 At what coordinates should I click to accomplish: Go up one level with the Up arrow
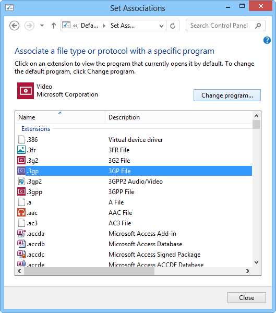tap(54, 26)
